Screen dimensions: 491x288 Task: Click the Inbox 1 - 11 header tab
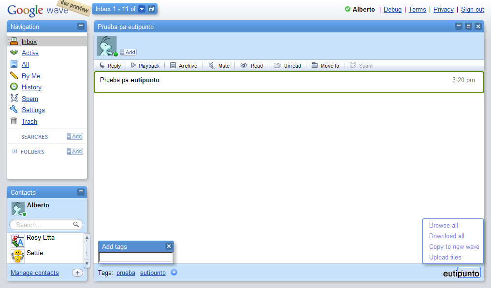tap(116, 9)
